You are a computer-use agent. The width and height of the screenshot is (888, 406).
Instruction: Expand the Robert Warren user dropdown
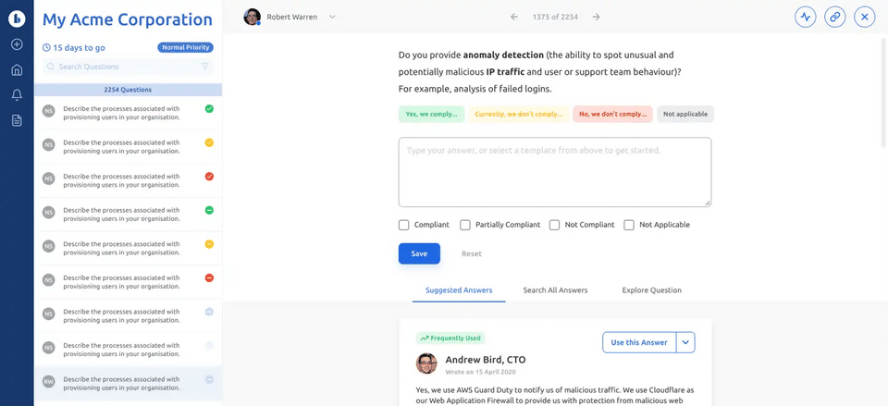[332, 17]
